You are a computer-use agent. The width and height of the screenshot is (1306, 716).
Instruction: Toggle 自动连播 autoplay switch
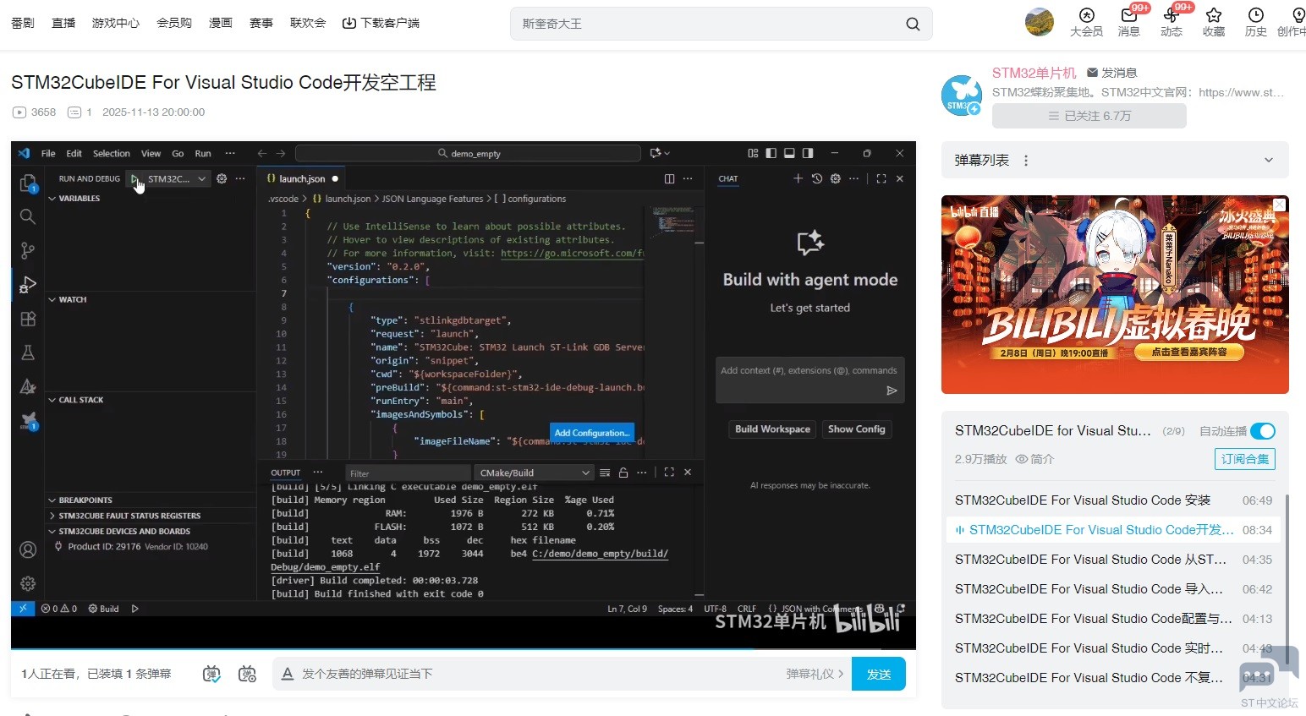pyautogui.click(x=1263, y=431)
